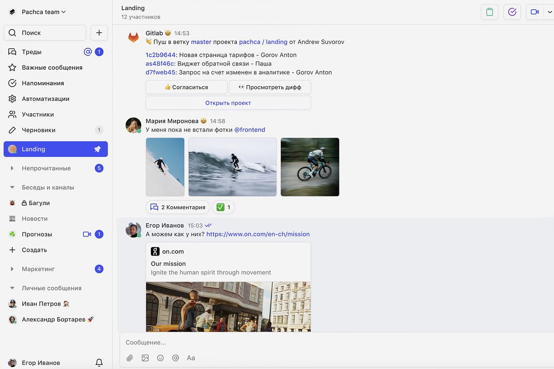
Task: Unpin the Landing chat with the pin icon
Action: tap(97, 149)
